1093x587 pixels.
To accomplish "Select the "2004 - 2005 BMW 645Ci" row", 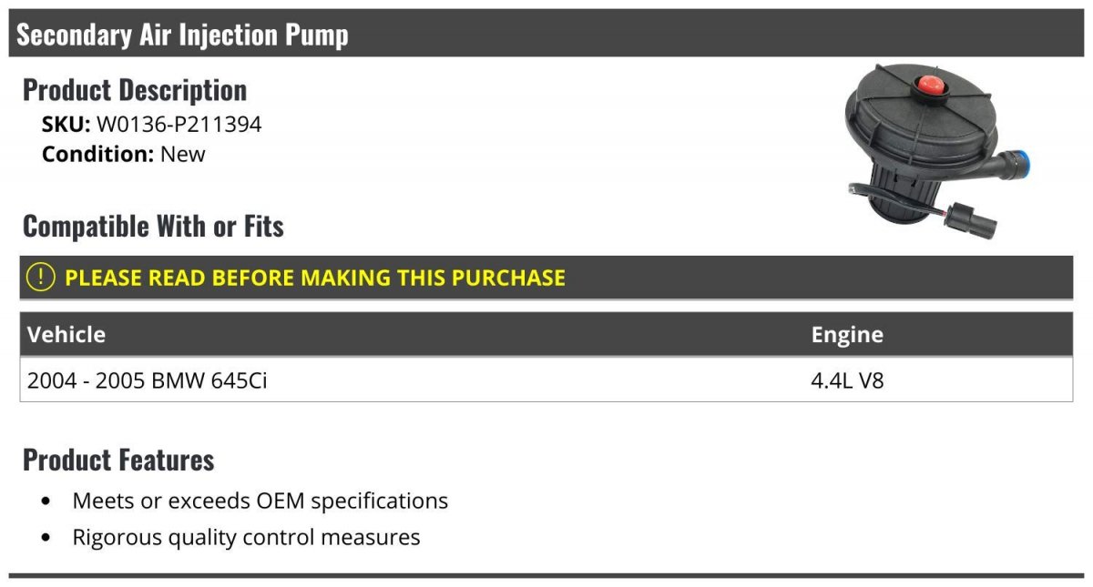I will coord(148,380).
